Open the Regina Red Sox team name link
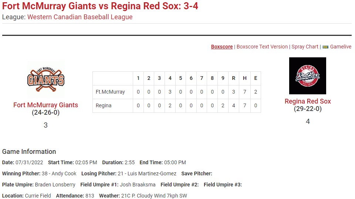This screenshot has height=199, width=355. pyautogui.click(x=308, y=101)
